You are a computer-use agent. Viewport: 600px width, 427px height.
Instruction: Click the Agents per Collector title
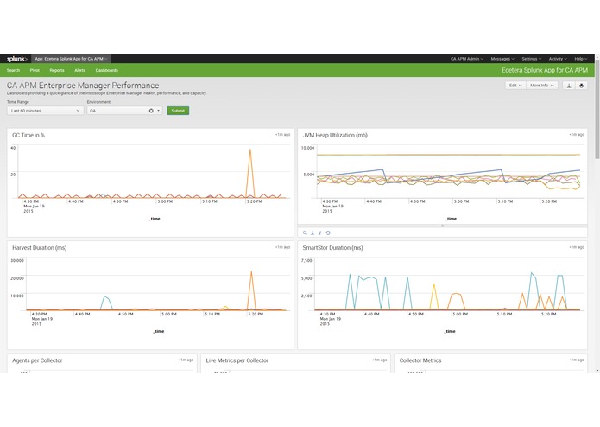[37, 360]
